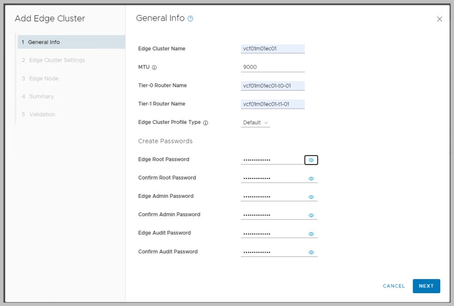Close the Add Edge Cluster dialog

click(x=439, y=19)
